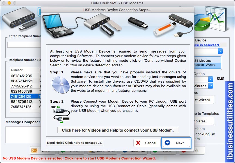Click the Number column header
Viewport: 235px width, 163px height.
point(24,70)
